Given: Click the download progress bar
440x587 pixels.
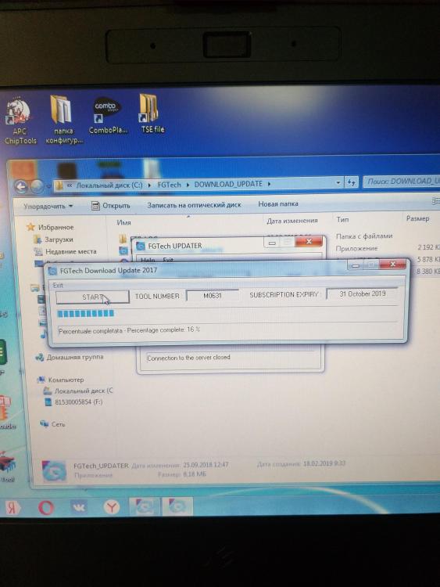Looking at the screenshot, I should coord(227,313).
